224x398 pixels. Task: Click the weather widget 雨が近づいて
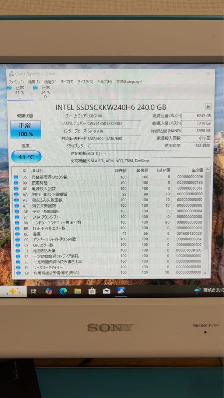tap(209, 290)
